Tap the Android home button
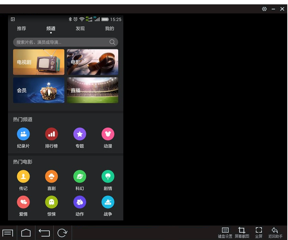The image size is (288, 240). point(26,233)
